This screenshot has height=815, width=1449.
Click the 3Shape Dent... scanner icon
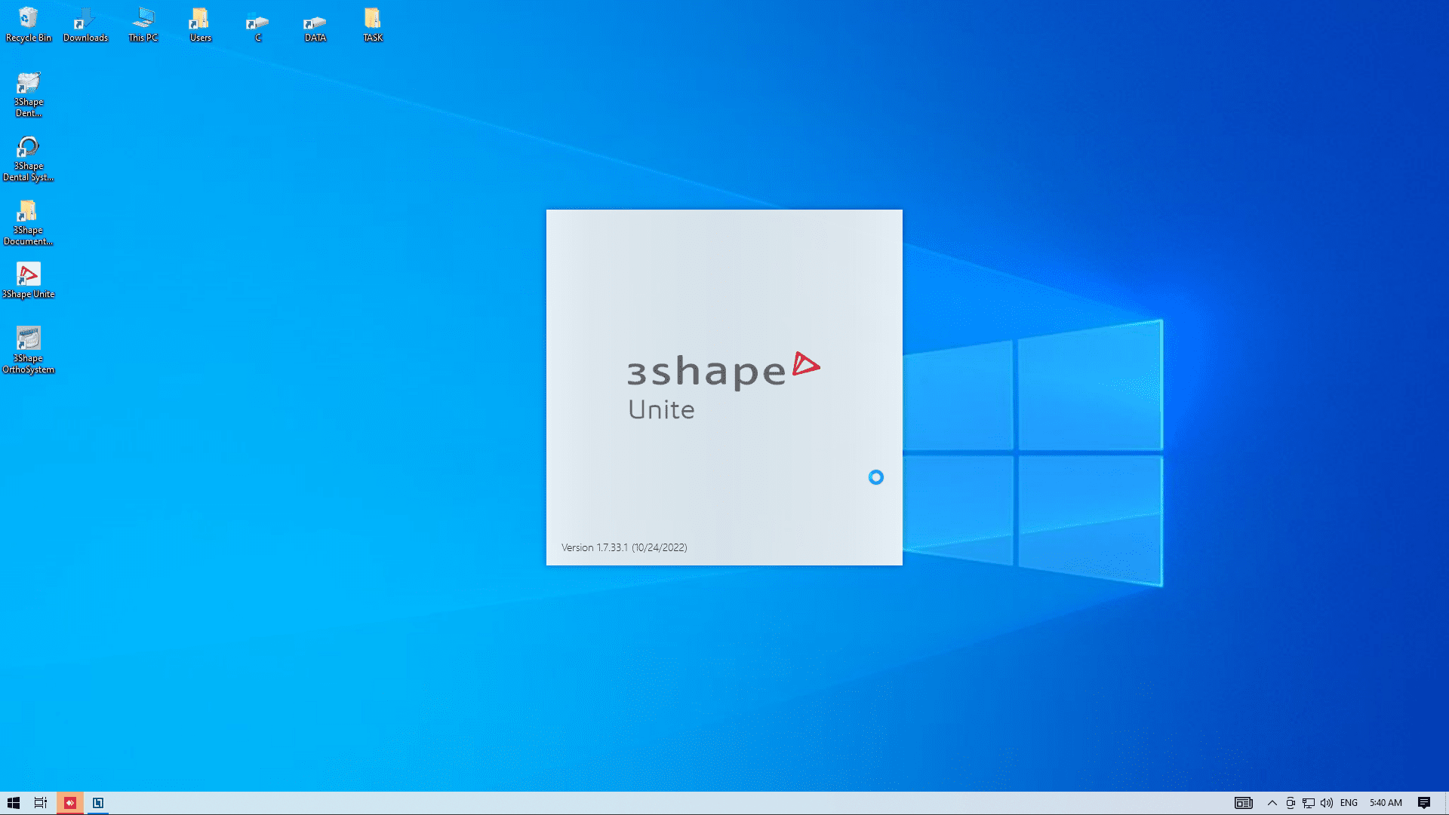(28, 84)
